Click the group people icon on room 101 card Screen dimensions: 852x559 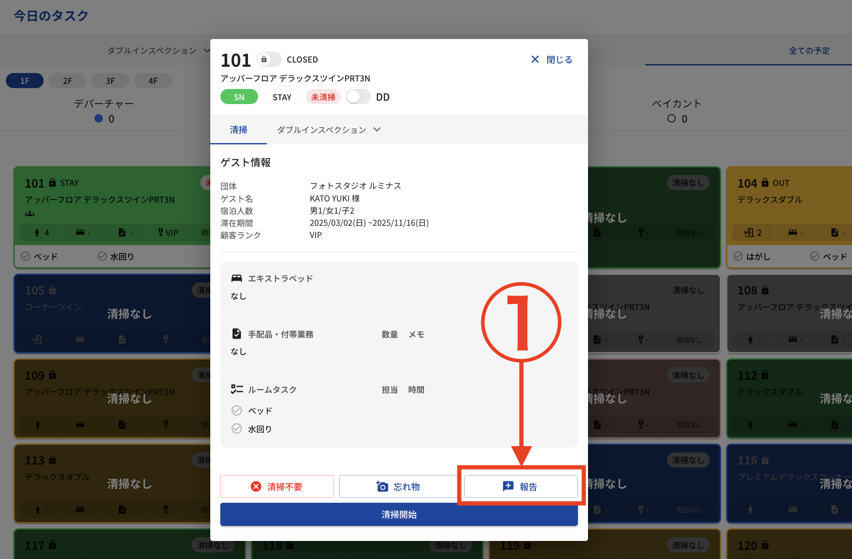(30, 214)
